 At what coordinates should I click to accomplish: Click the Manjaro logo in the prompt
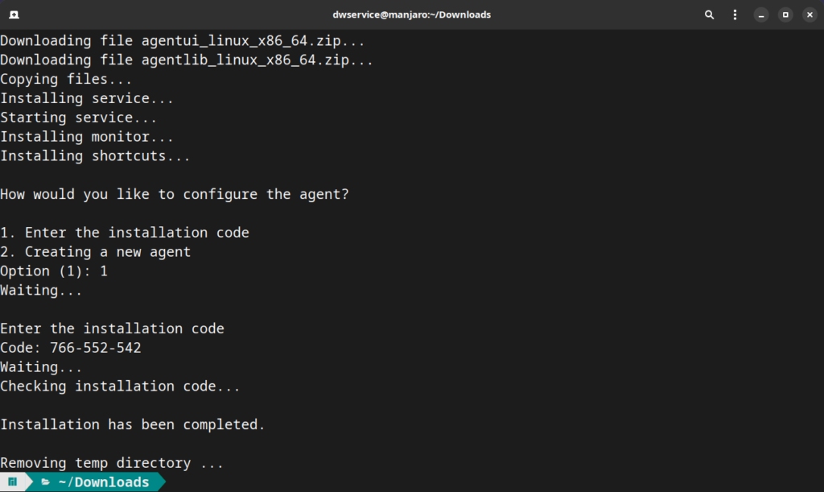(11, 482)
